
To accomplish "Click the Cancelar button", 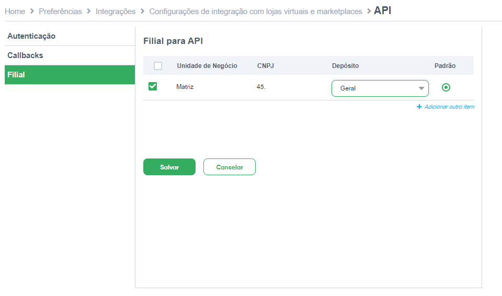I will pyautogui.click(x=230, y=167).
